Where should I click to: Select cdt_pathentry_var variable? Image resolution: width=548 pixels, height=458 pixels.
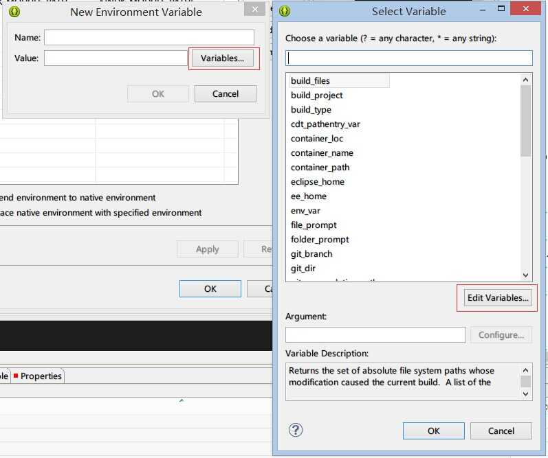pos(325,124)
